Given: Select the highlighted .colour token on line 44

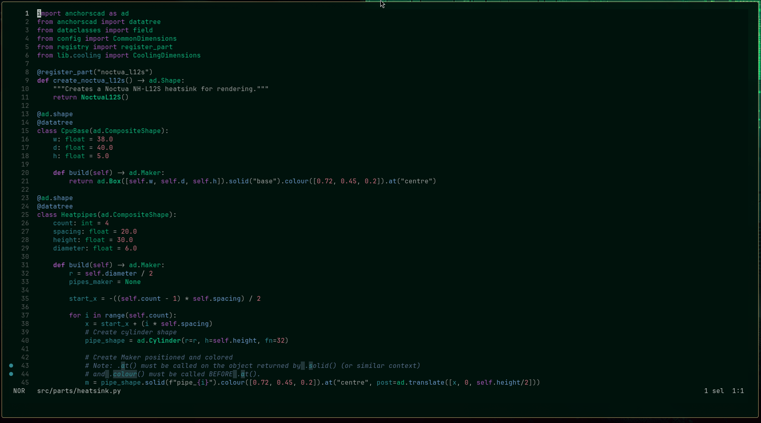Looking at the screenshot, I should pos(125,374).
